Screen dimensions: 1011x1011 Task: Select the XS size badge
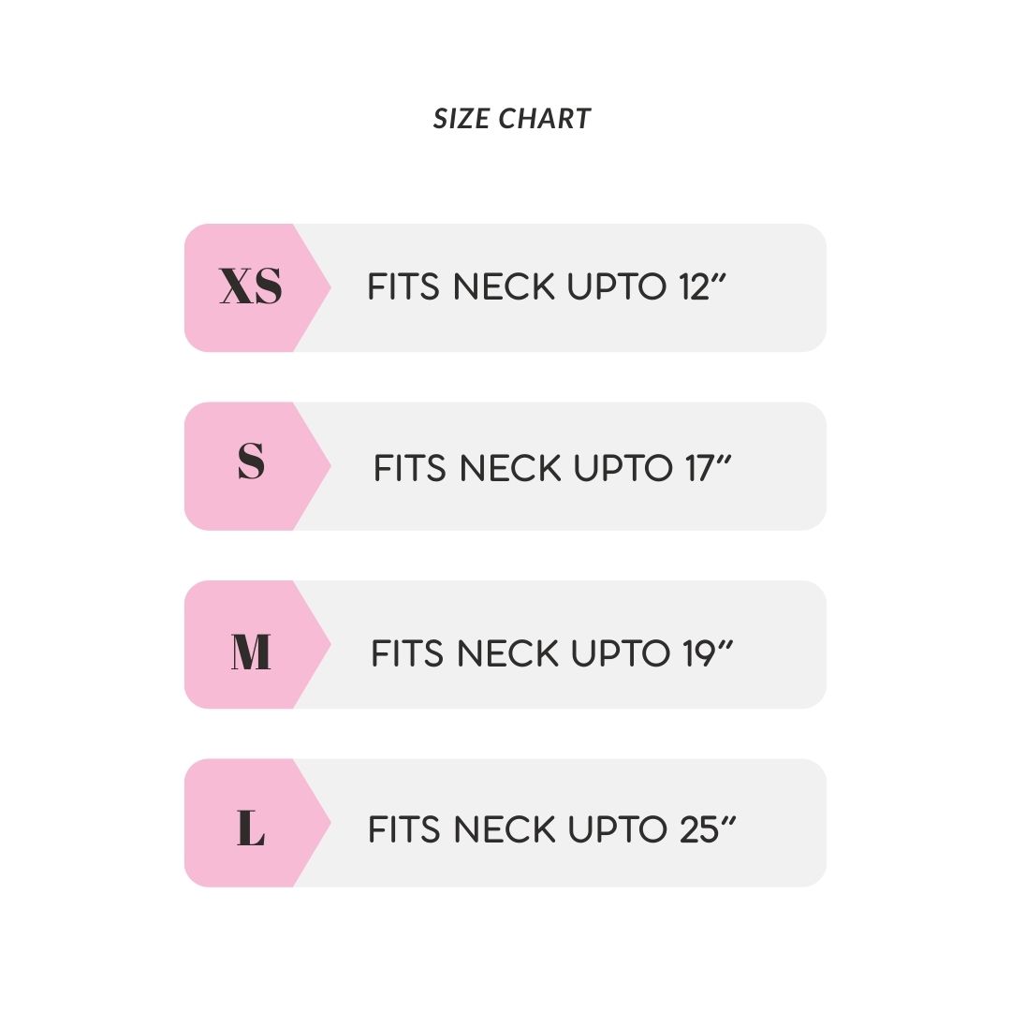click(x=250, y=287)
